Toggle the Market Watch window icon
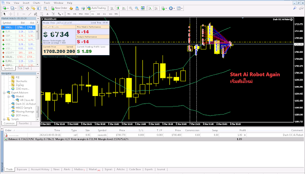The image size is (305, 174). click(x=21, y=8)
